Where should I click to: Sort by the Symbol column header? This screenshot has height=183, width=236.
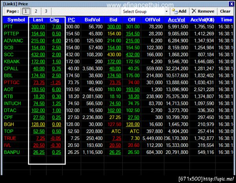(x=16, y=20)
